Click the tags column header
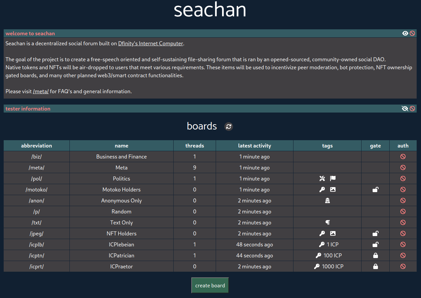Viewport: 421px width, 298px height. [328, 146]
